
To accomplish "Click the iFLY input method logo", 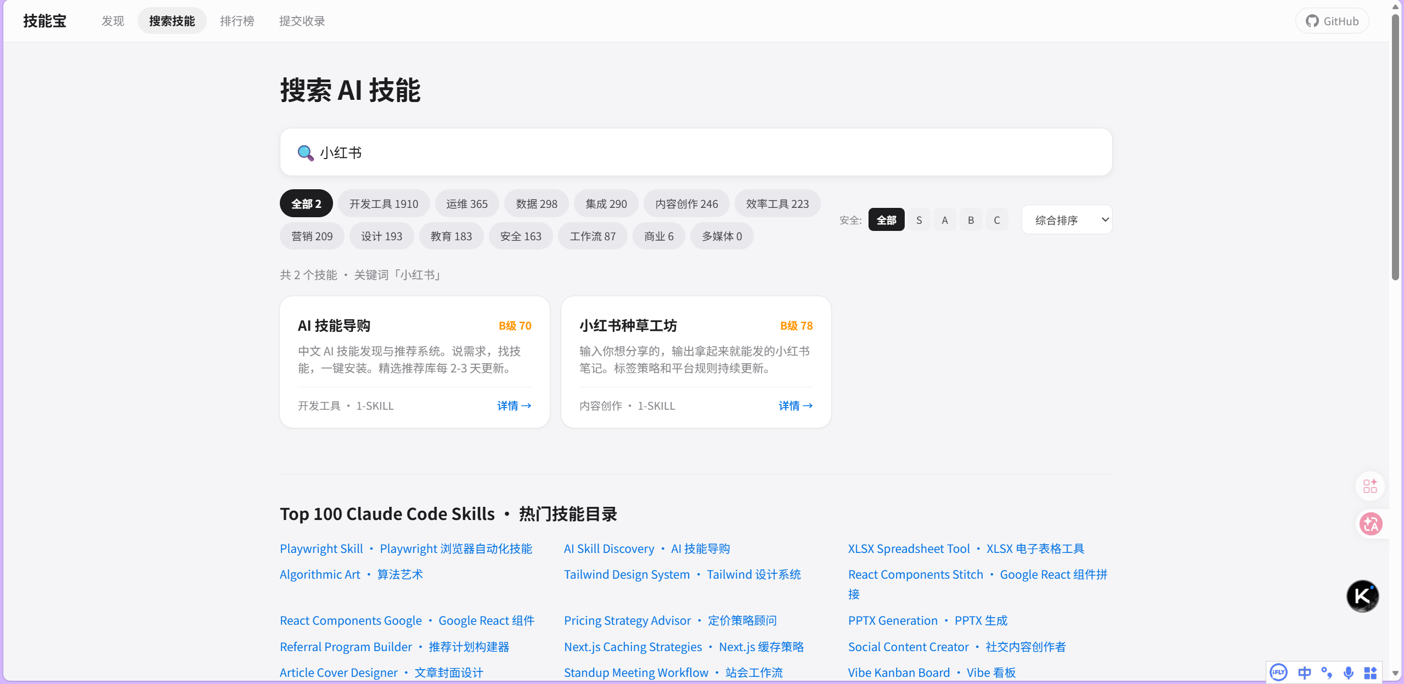I will pos(1279,672).
